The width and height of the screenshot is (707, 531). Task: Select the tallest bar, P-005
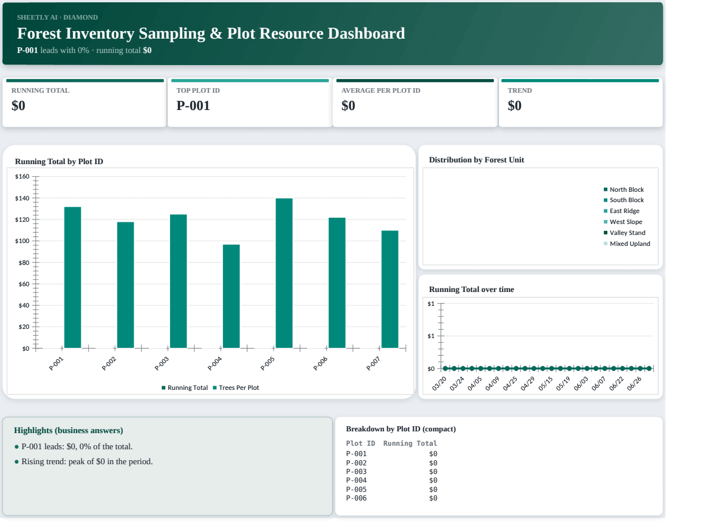point(284,274)
